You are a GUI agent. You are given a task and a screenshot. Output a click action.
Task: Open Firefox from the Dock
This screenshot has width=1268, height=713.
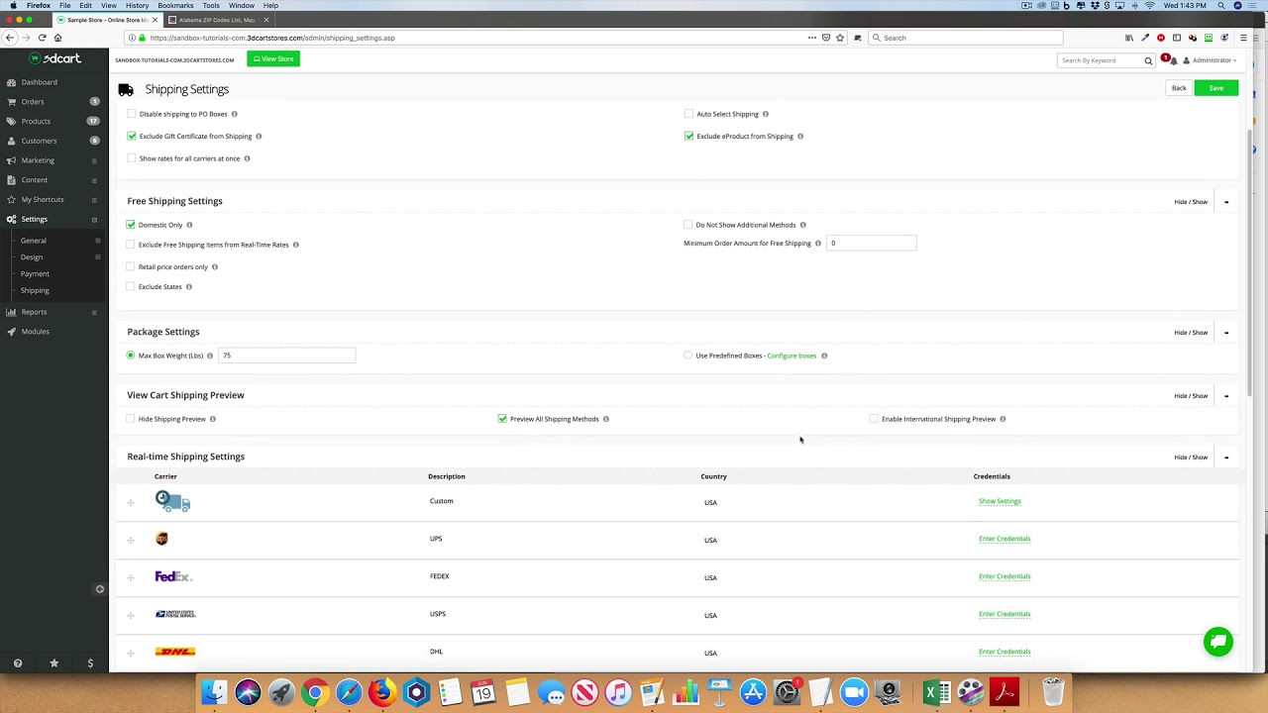pos(382,691)
